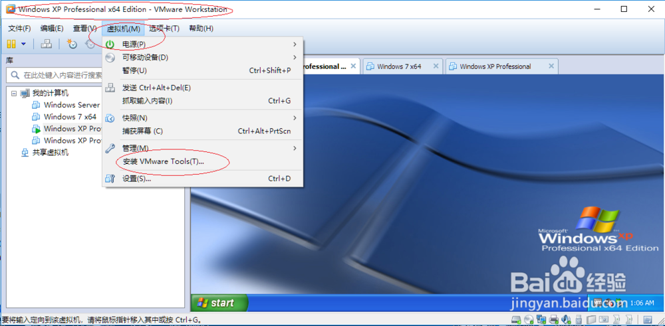The height and width of the screenshot is (326, 665).
Task: Choose 电源(P) in the menu
Action: click(203, 44)
